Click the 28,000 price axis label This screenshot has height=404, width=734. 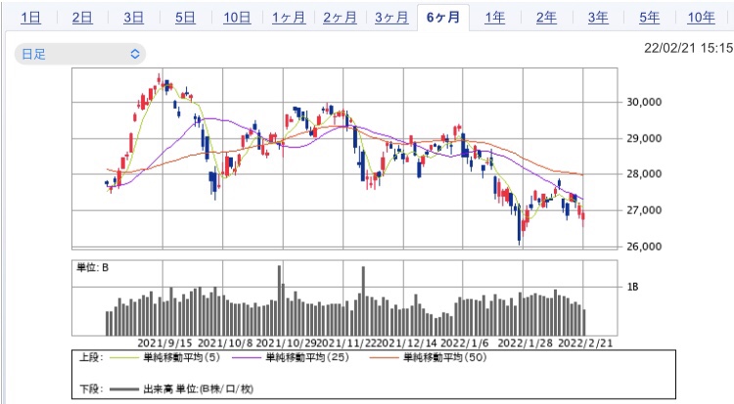click(644, 174)
